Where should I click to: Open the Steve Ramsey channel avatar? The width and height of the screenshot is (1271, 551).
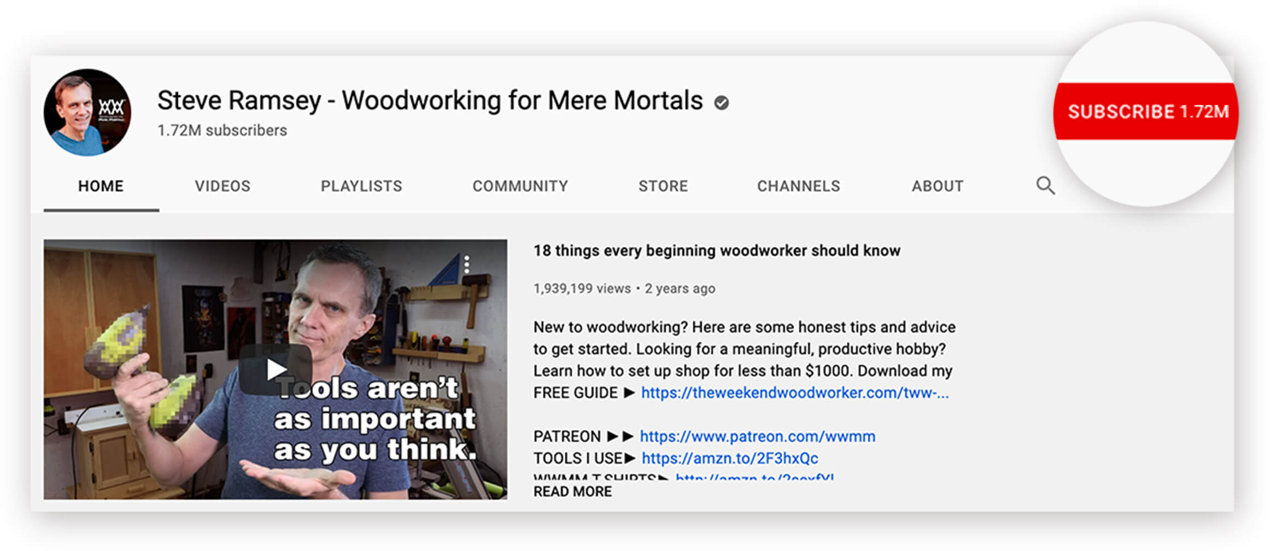pyautogui.click(x=87, y=112)
